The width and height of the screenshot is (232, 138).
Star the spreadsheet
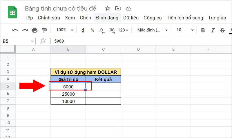[x=108, y=8]
